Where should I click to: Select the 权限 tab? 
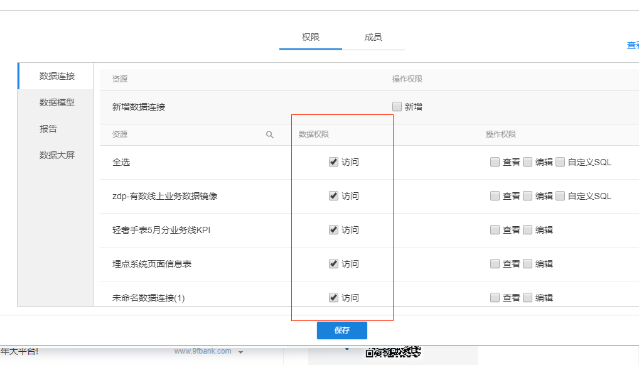point(311,37)
